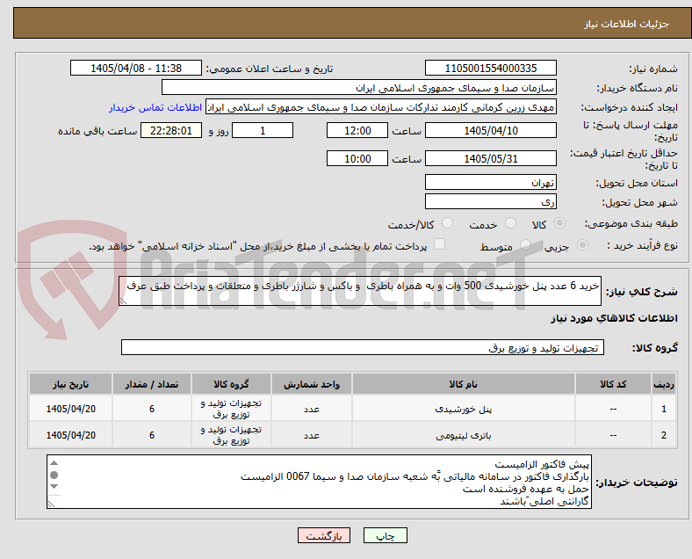Click the حمل به عهده فروشنده است line
This screenshot has width=692, height=559.
point(526,489)
